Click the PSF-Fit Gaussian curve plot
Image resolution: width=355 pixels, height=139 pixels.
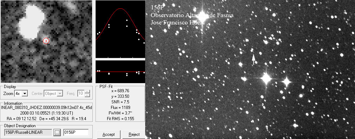[120, 29]
